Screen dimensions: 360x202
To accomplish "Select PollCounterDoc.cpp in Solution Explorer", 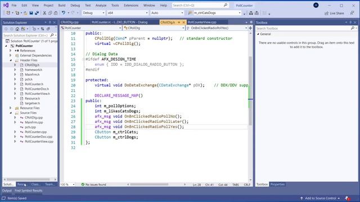I will click(38, 136).
